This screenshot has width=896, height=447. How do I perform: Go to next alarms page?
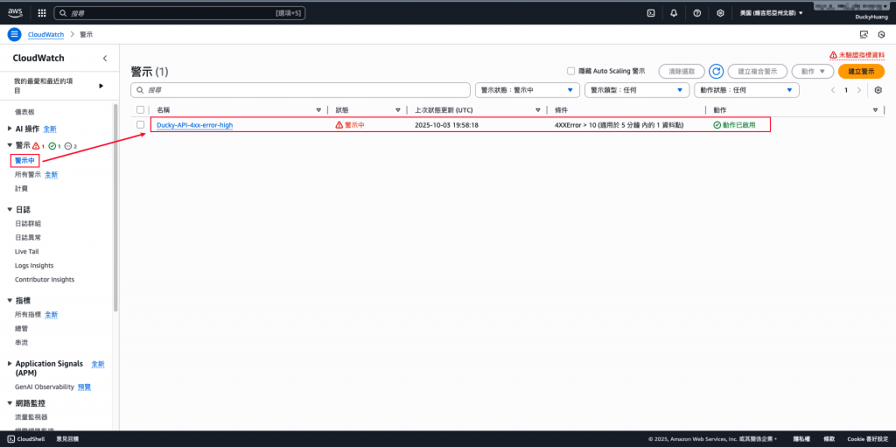pos(859,90)
